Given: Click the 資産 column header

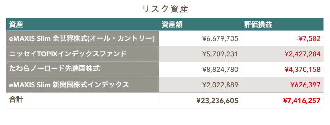Looking at the screenshot, I should tap(83, 24).
